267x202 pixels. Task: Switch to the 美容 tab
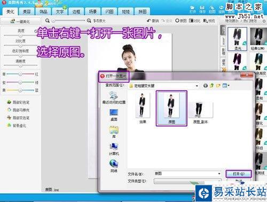27,12
